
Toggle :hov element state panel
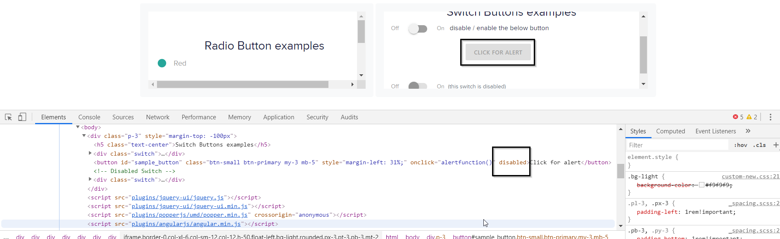740,145
